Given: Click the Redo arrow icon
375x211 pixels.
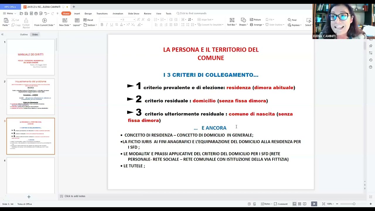Looking at the screenshot, I should [x=52, y=13].
